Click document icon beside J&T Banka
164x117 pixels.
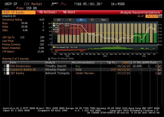pos(8,73)
